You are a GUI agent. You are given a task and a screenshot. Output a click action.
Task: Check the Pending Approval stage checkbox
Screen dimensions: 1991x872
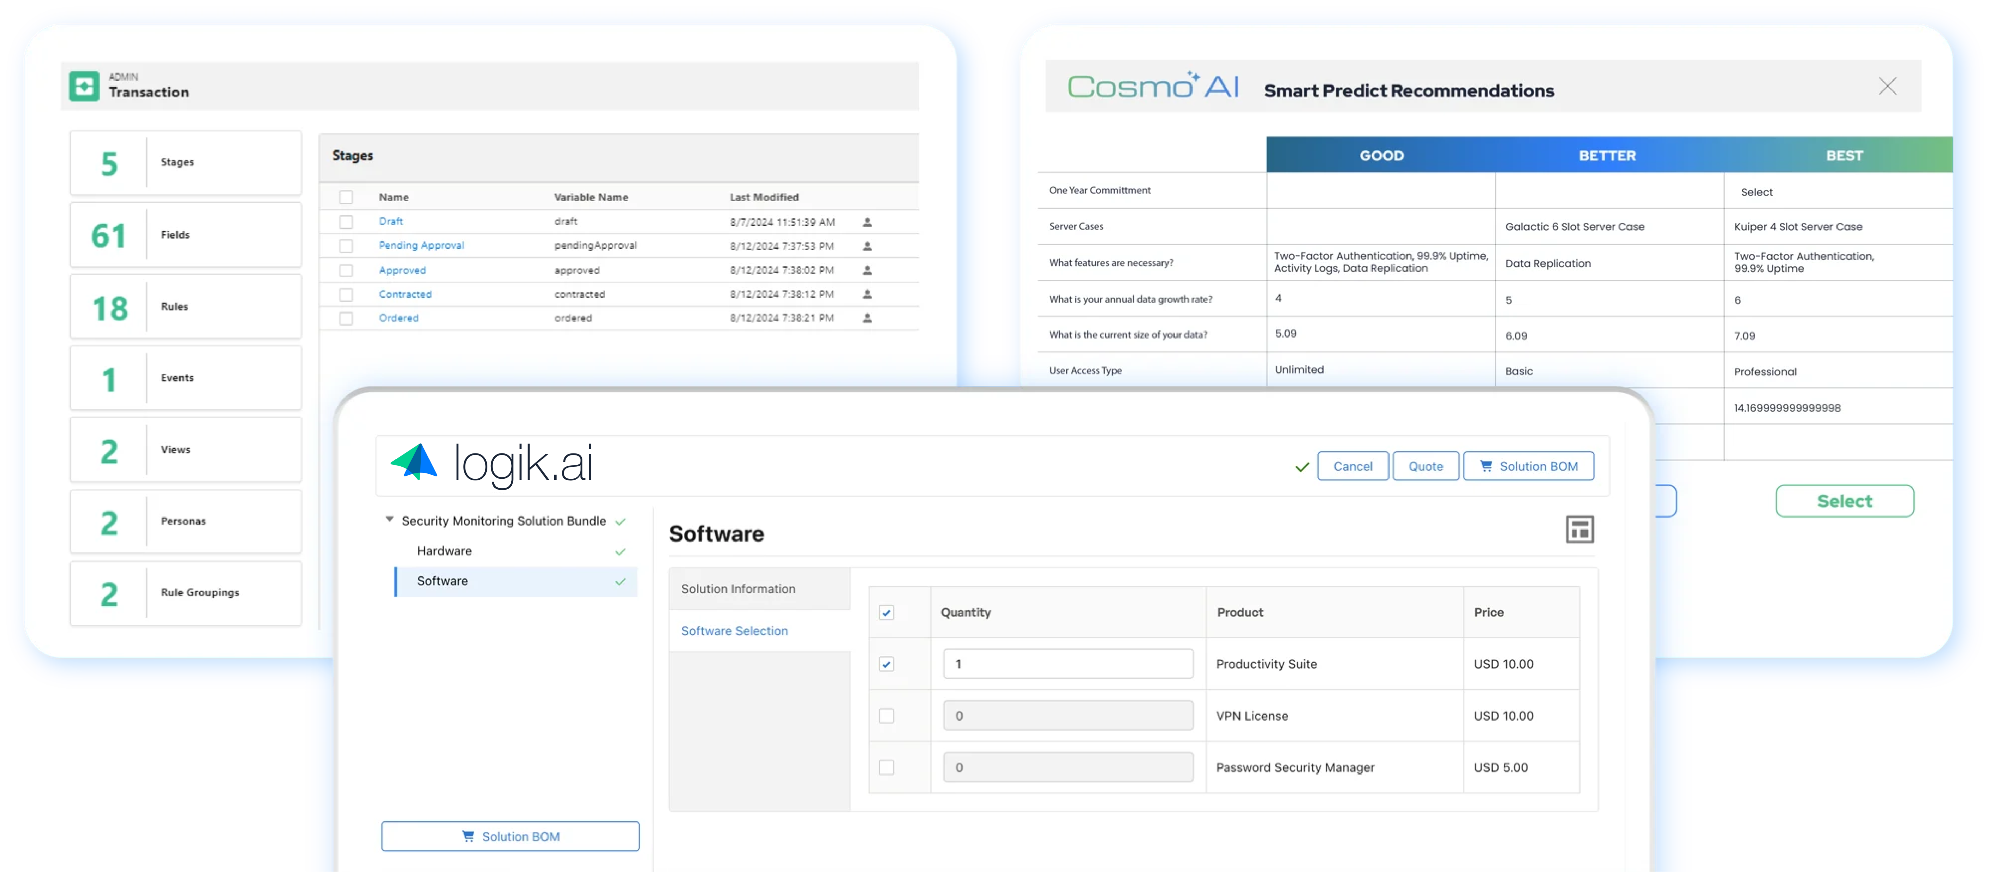coord(346,246)
